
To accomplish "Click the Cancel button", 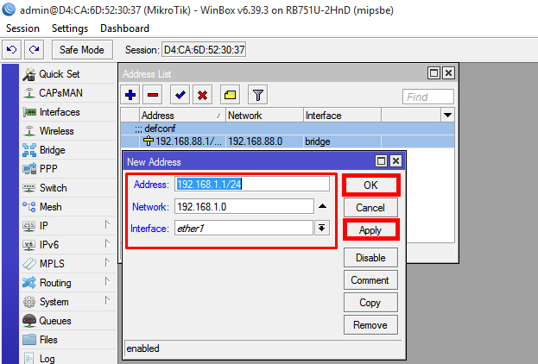I will click(x=370, y=208).
